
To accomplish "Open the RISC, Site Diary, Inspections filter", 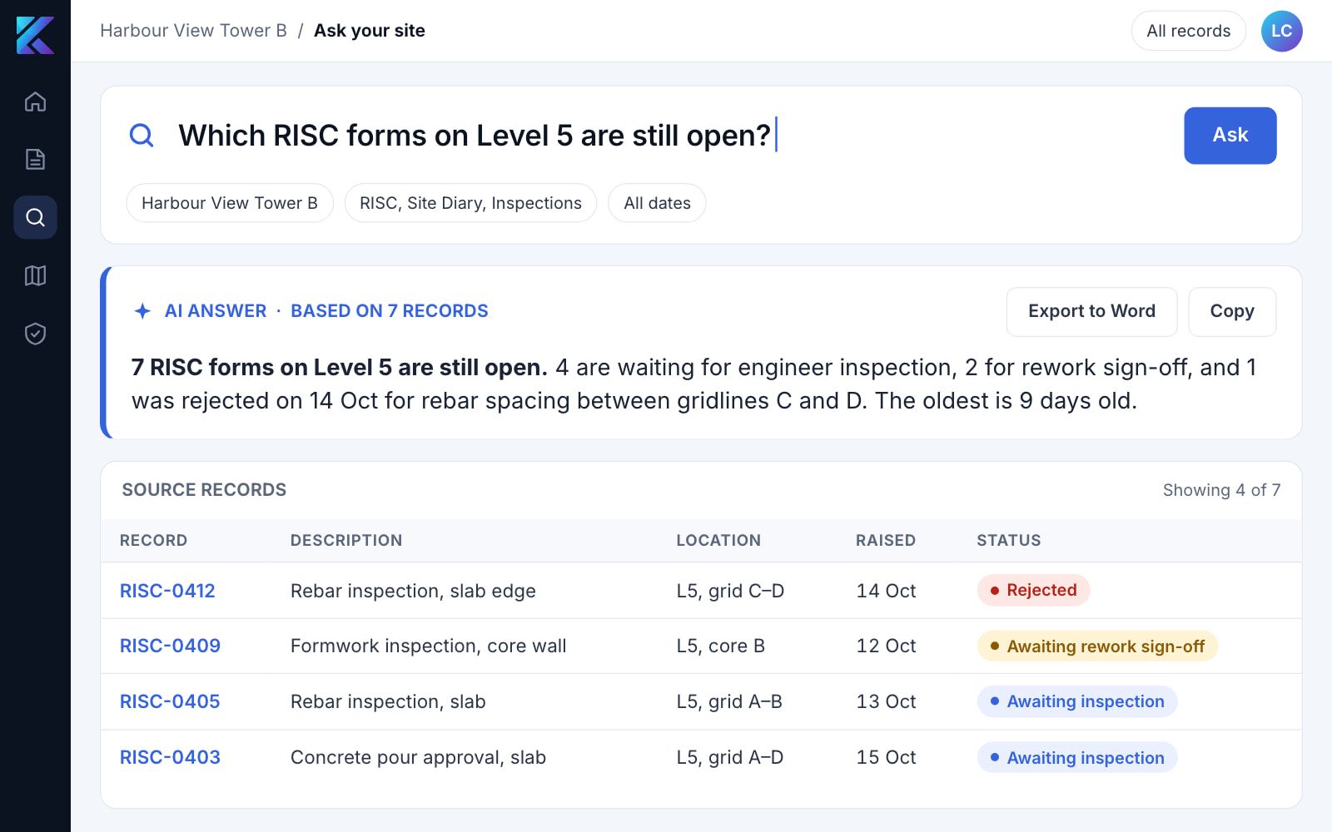I will click(470, 203).
